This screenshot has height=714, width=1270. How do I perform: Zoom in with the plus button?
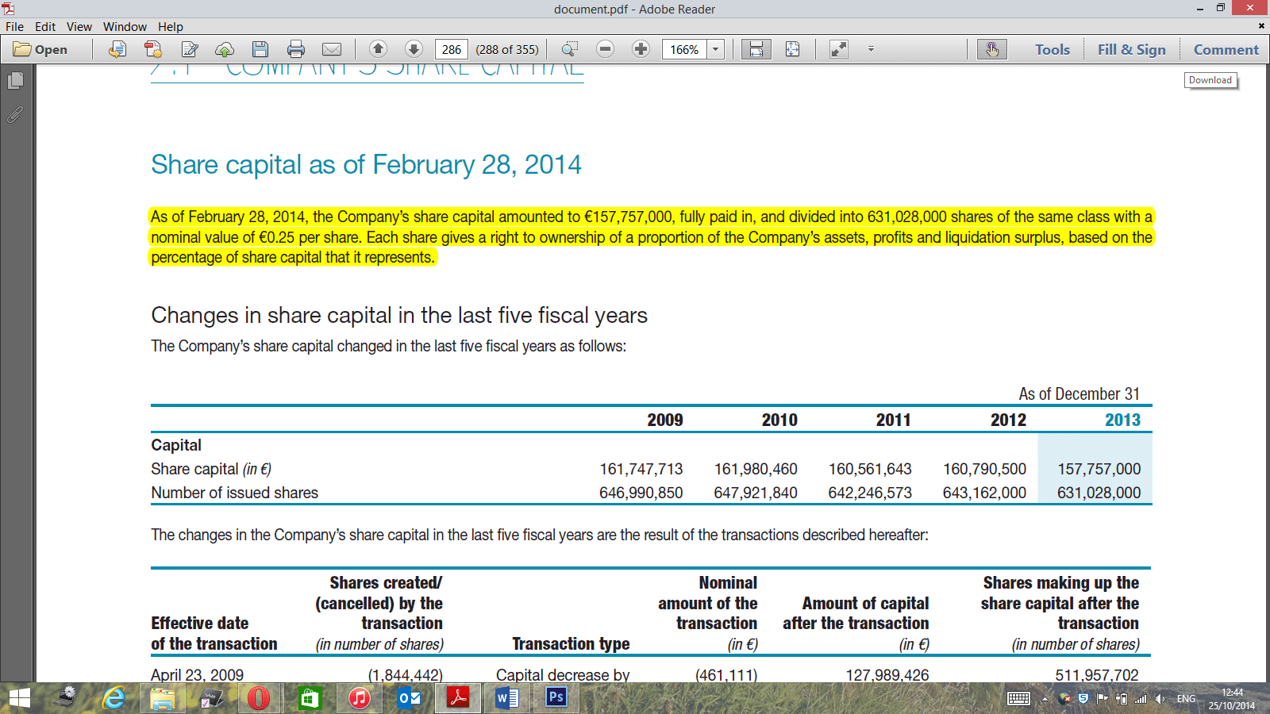click(x=641, y=49)
